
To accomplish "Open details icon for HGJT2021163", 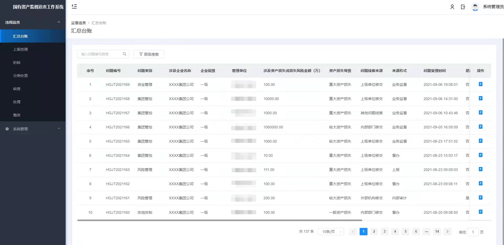I will tap(481, 169).
